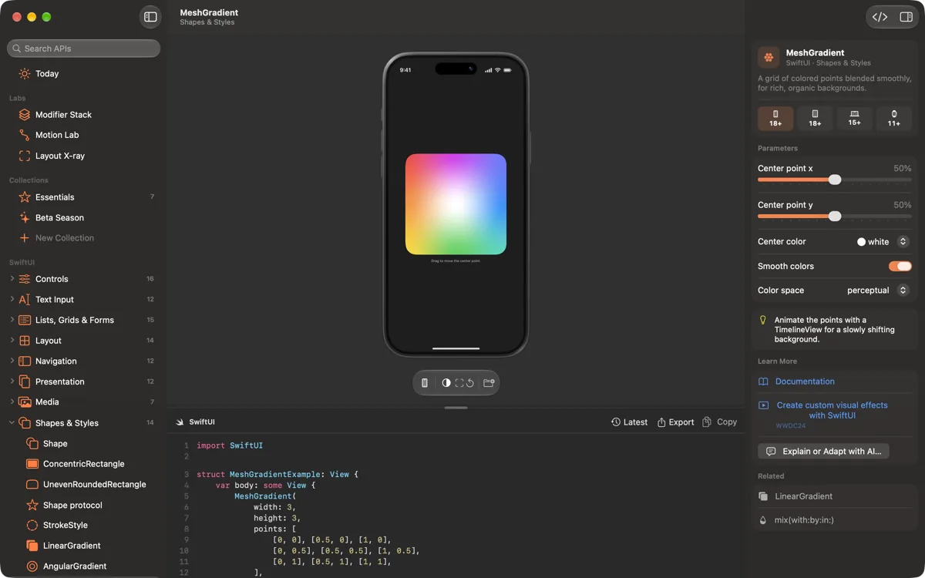The image size is (925, 578).
Task: Click the Center point y slider
Action: pyautogui.click(x=835, y=217)
